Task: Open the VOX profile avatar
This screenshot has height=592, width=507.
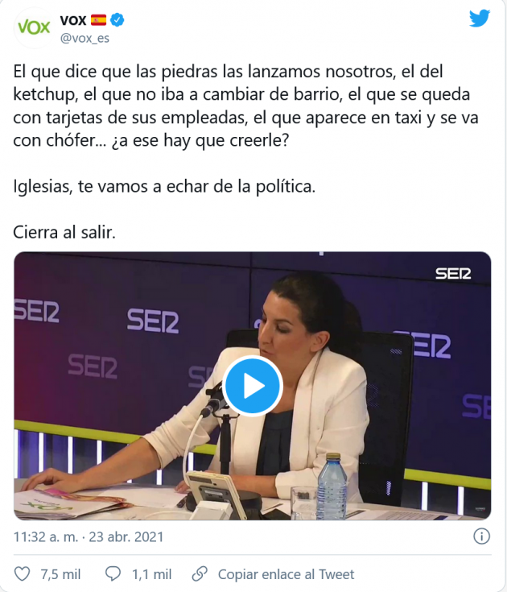Action: [34, 27]
